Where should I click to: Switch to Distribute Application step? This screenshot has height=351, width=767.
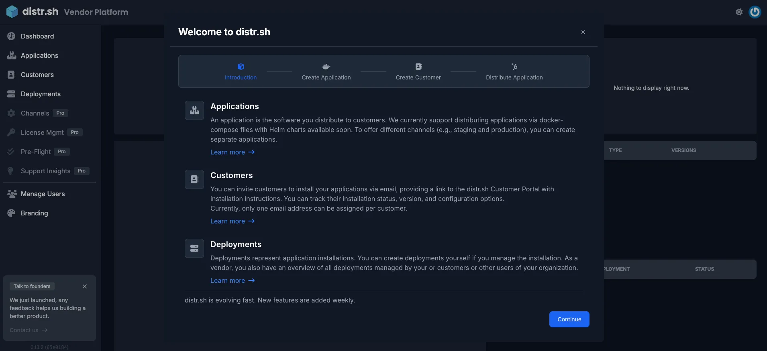tap(514, 77)
